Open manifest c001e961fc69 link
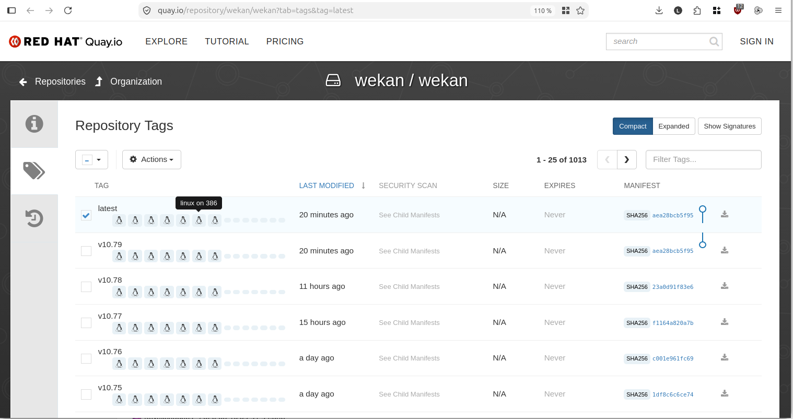Viewport: 793px width, 419px height. point(673,358)
